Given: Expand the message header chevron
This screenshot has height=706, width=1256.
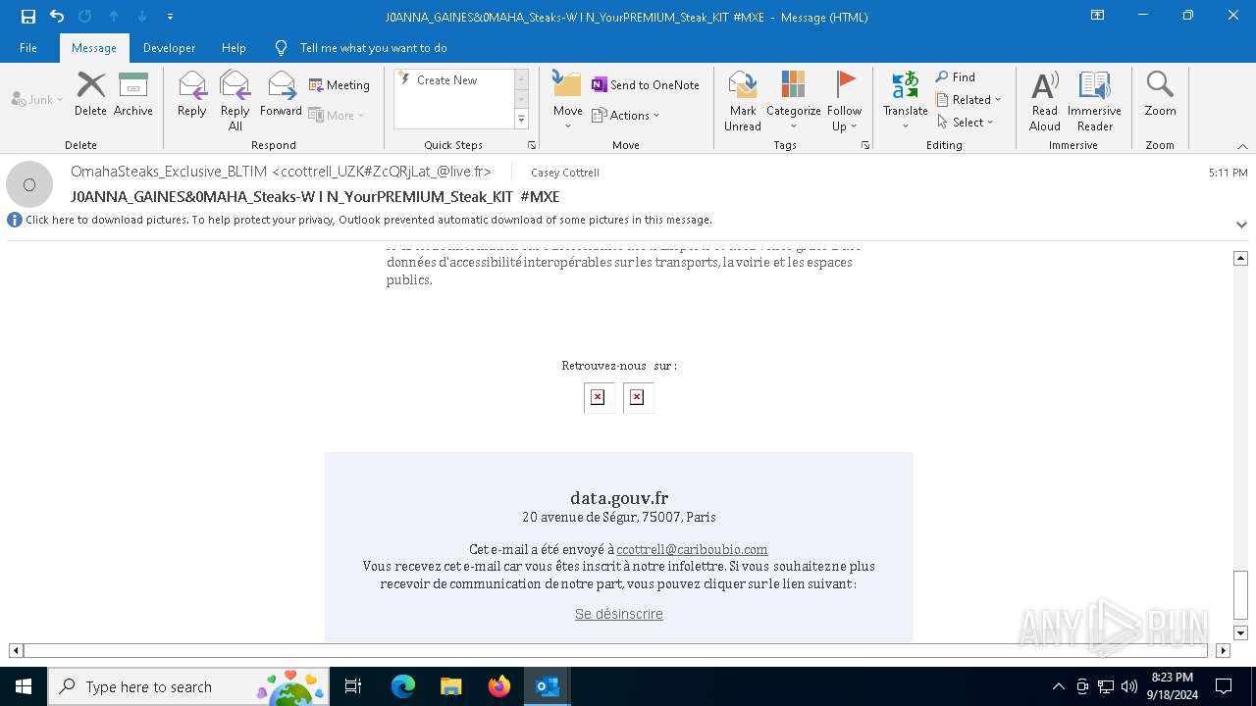Looking at the screenshot, I should (1241, 225).
